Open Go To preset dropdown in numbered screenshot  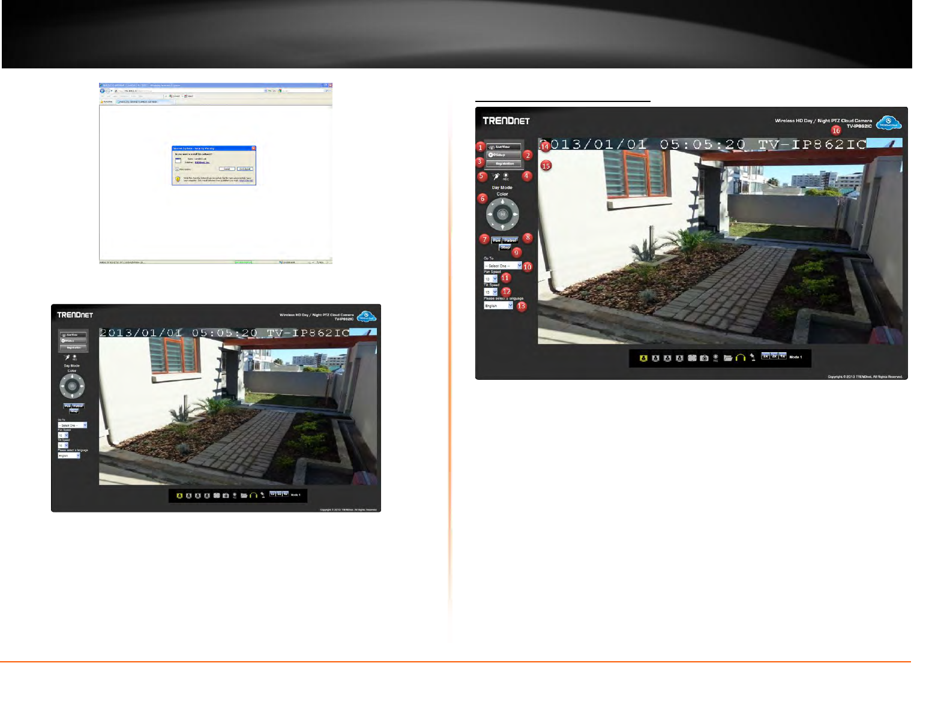(503, 265)
